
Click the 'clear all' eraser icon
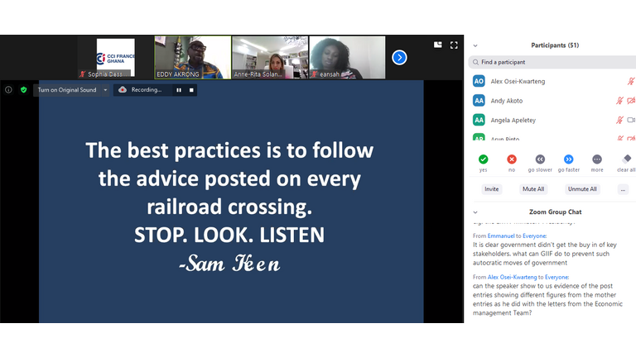pyautogui.click(x=627, y=159)
